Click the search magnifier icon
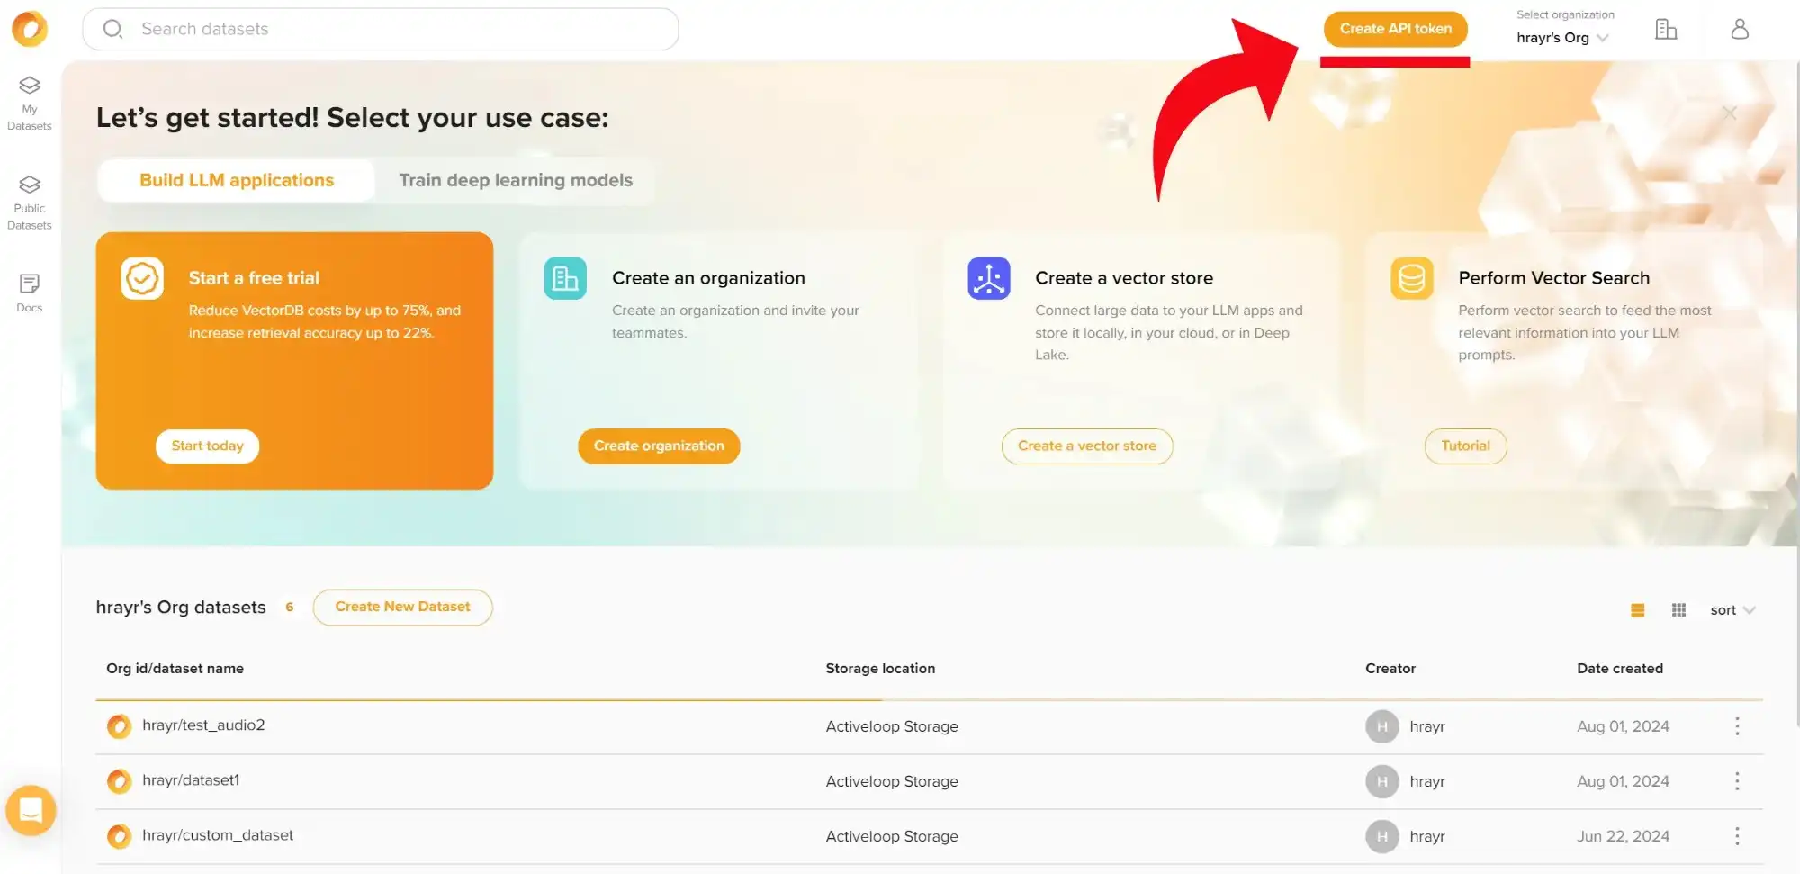1800x874 pixels. pyautogui.click(x=112, y=29)
